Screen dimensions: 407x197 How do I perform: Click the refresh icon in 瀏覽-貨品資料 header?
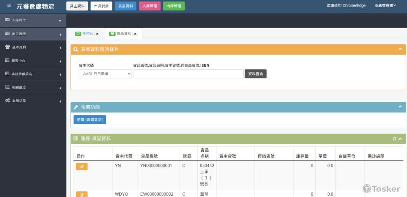394,139
